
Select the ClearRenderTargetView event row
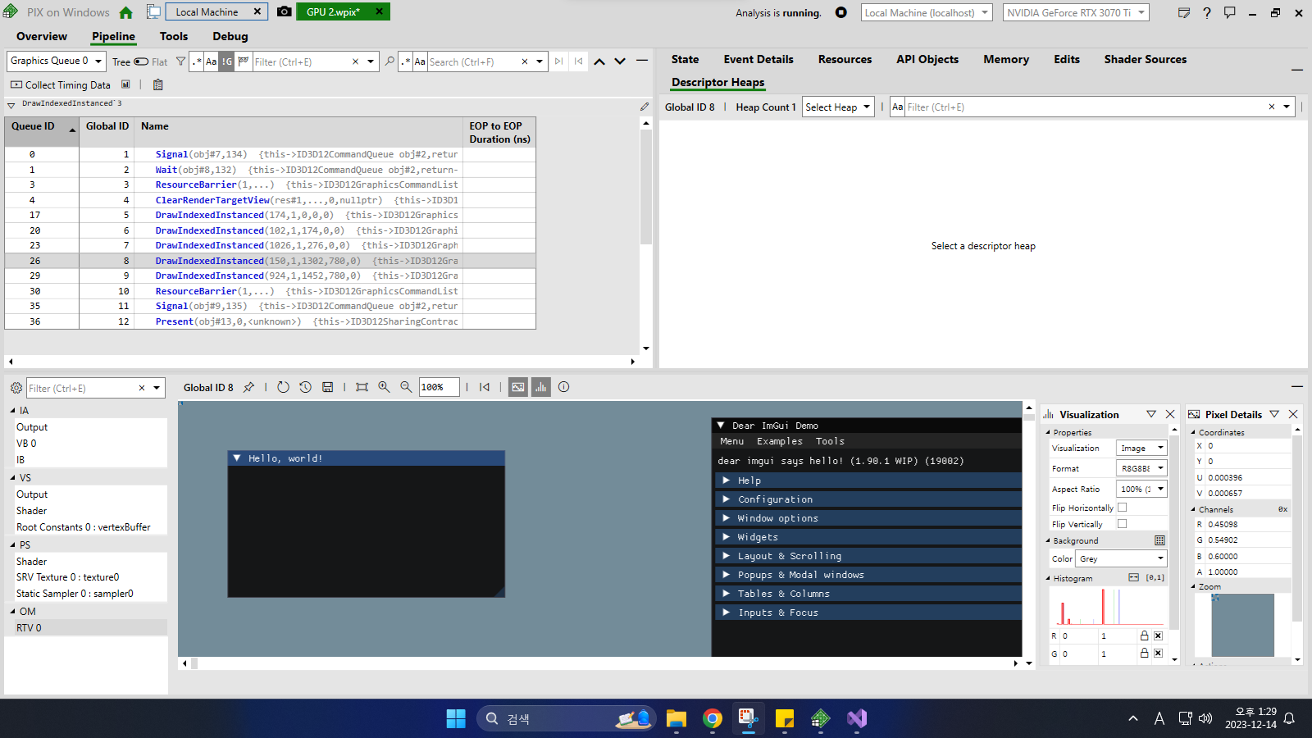[270, 200]
